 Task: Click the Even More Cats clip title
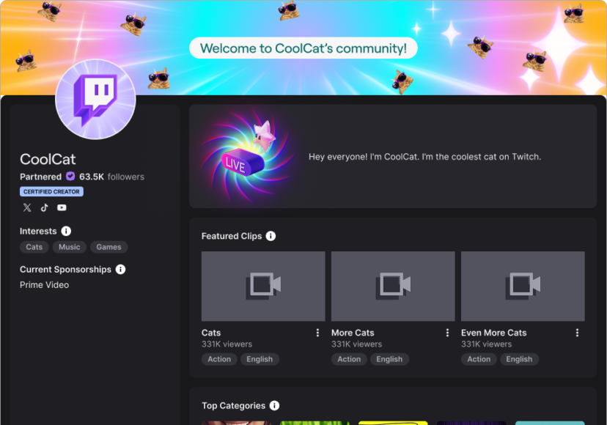coord(493,333)
